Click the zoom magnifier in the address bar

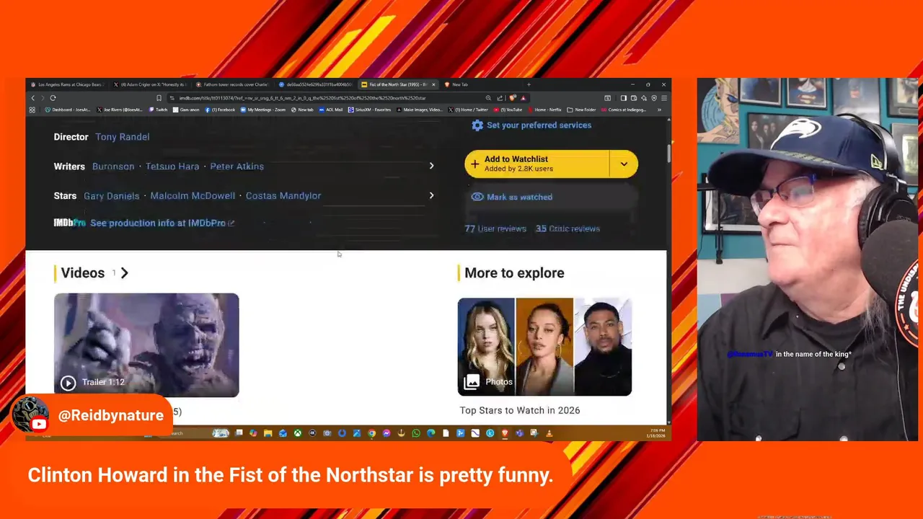pos(488,98)
